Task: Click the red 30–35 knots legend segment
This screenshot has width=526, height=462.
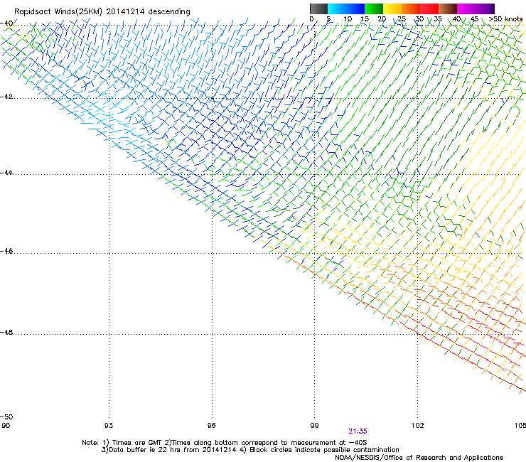Action: tap(429, 9)
